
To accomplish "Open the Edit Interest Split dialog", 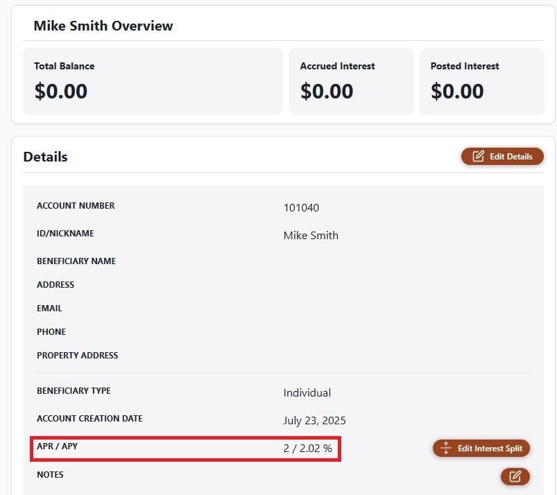I will tap(481, 448).
